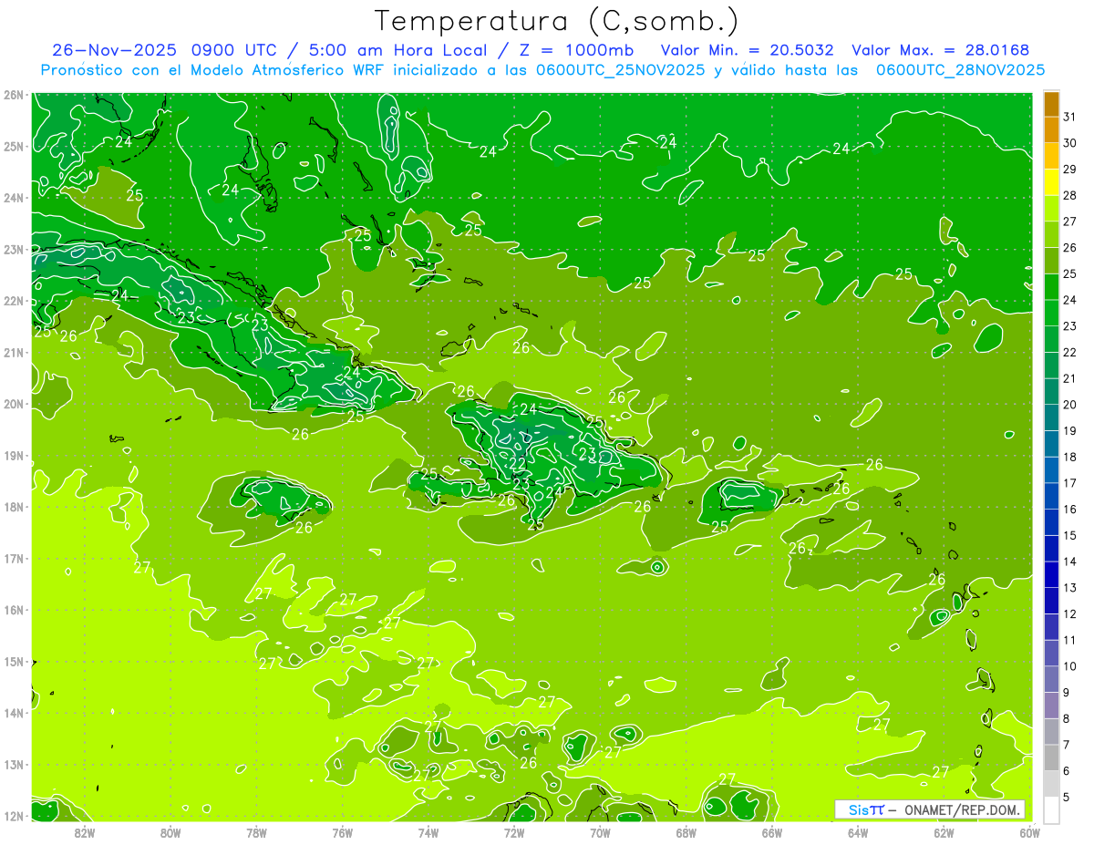Image resolution: width=1094 pixels, height=845 pixels.
Task: Click the '0600UTC_25NOV2025' initialization time
Action: point(620,69)
